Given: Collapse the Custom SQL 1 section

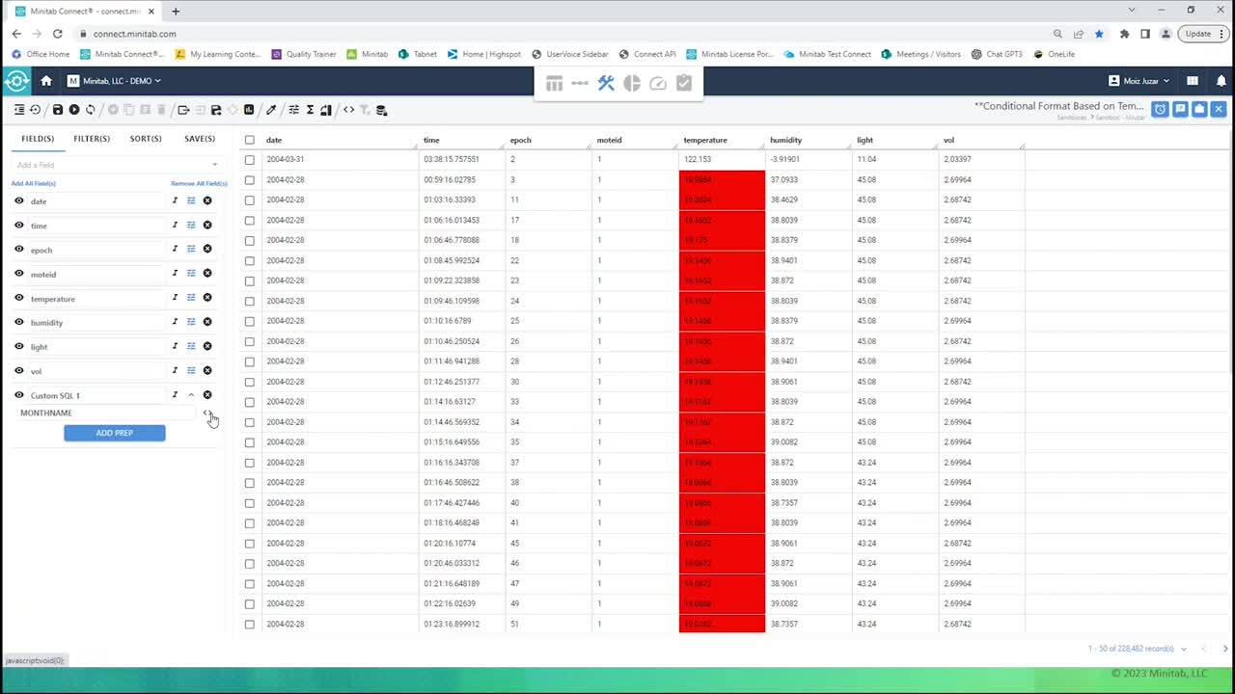Looking at the screenshot, I should 191,394.
